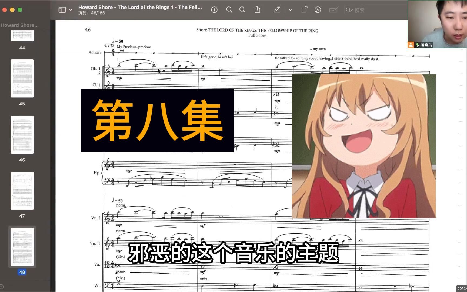Select page 47 thumbnail in sidebar
The height and width of the screenshot is (292, 467).
point(22,191)
